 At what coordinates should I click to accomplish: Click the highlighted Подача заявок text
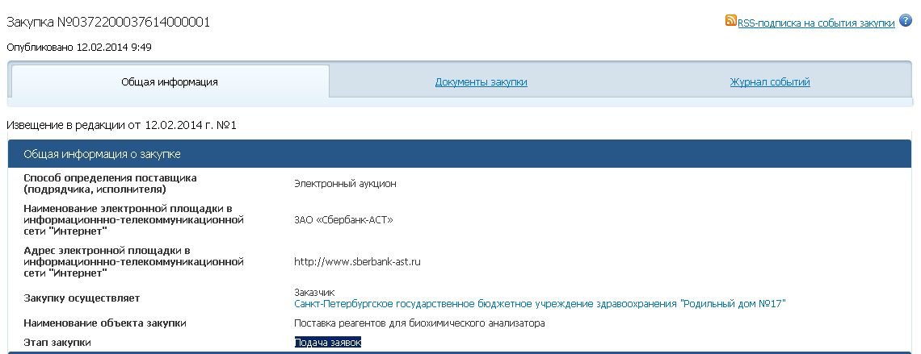click(328, 342)
